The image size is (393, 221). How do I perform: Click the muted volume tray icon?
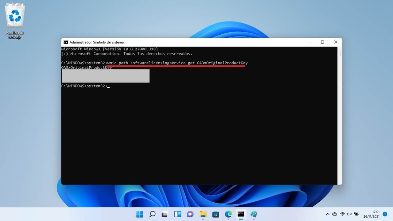pos(349,214)
